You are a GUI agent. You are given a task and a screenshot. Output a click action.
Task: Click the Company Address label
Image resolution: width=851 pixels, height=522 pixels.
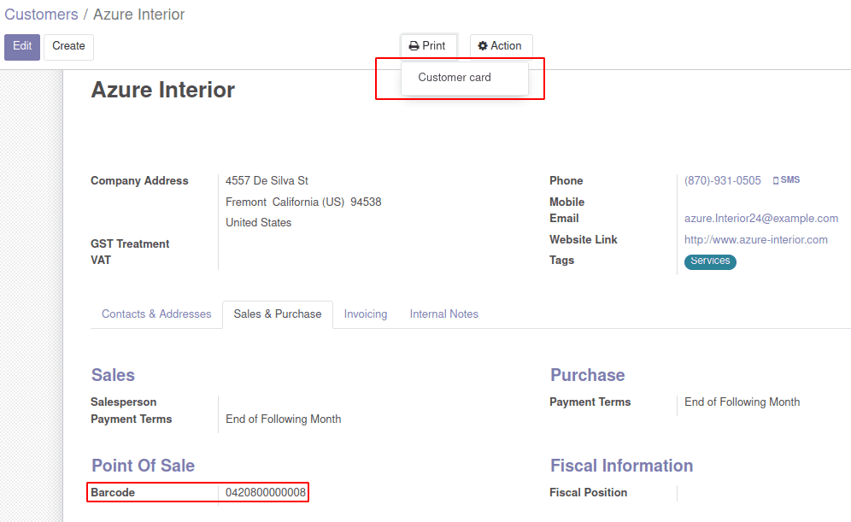[x=139, y=181]
